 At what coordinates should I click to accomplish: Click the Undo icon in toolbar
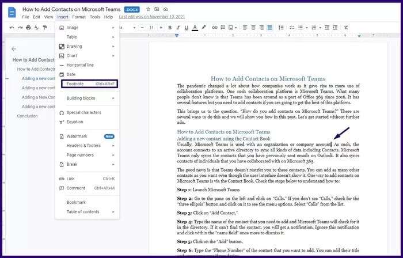pos(13,28)
